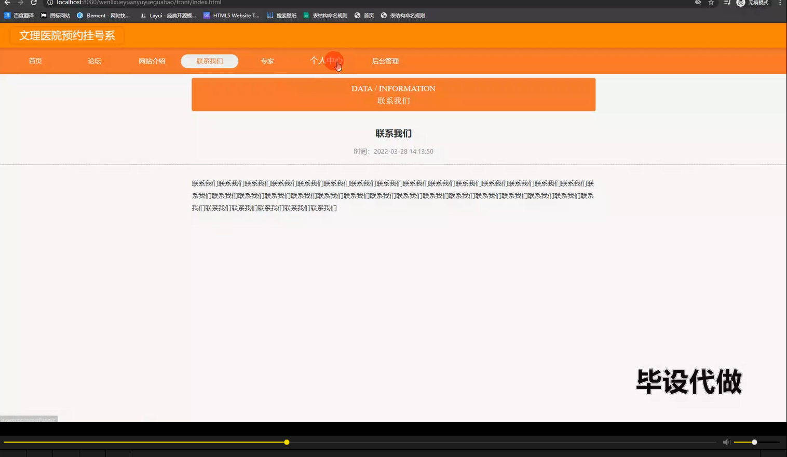The width and height of the screenshot is (787, 457).
Task: Bookmark this page with the star icon
Action: click(711, 3)
